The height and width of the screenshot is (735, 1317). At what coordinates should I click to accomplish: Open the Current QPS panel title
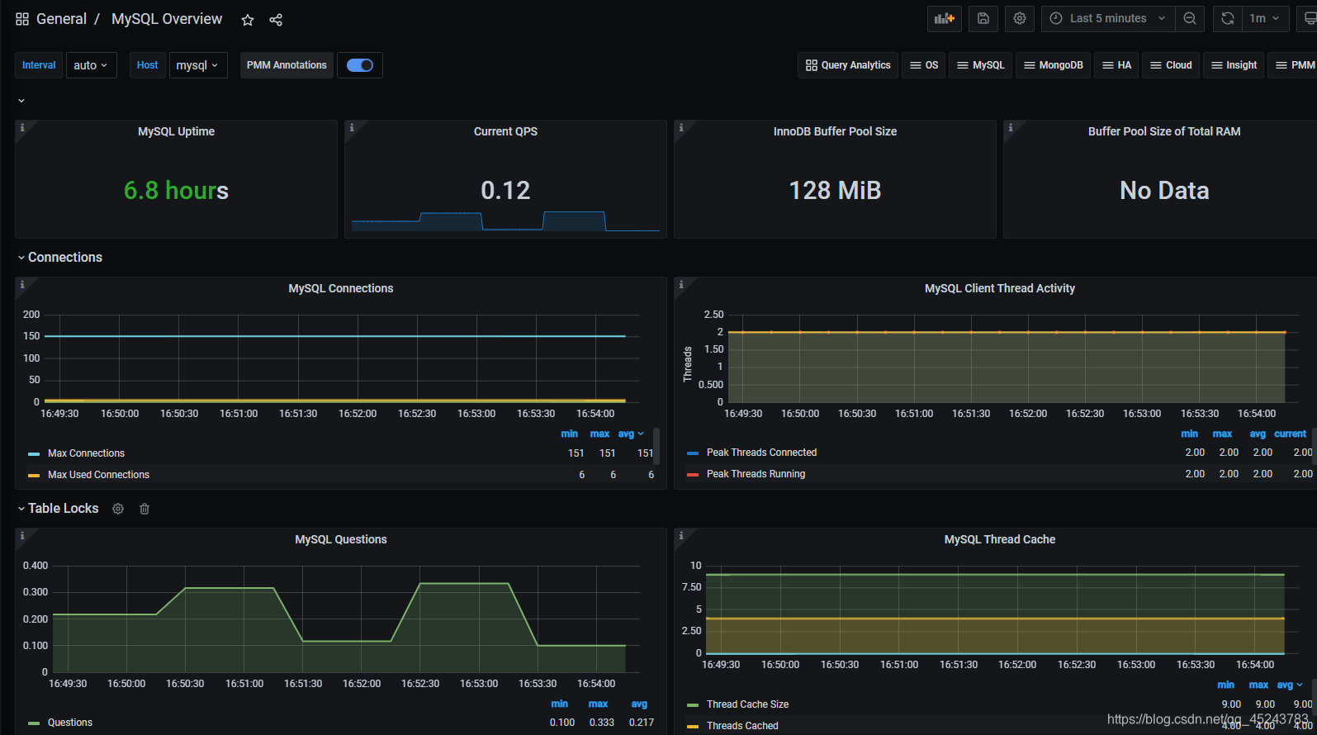(x=505, y=131)
